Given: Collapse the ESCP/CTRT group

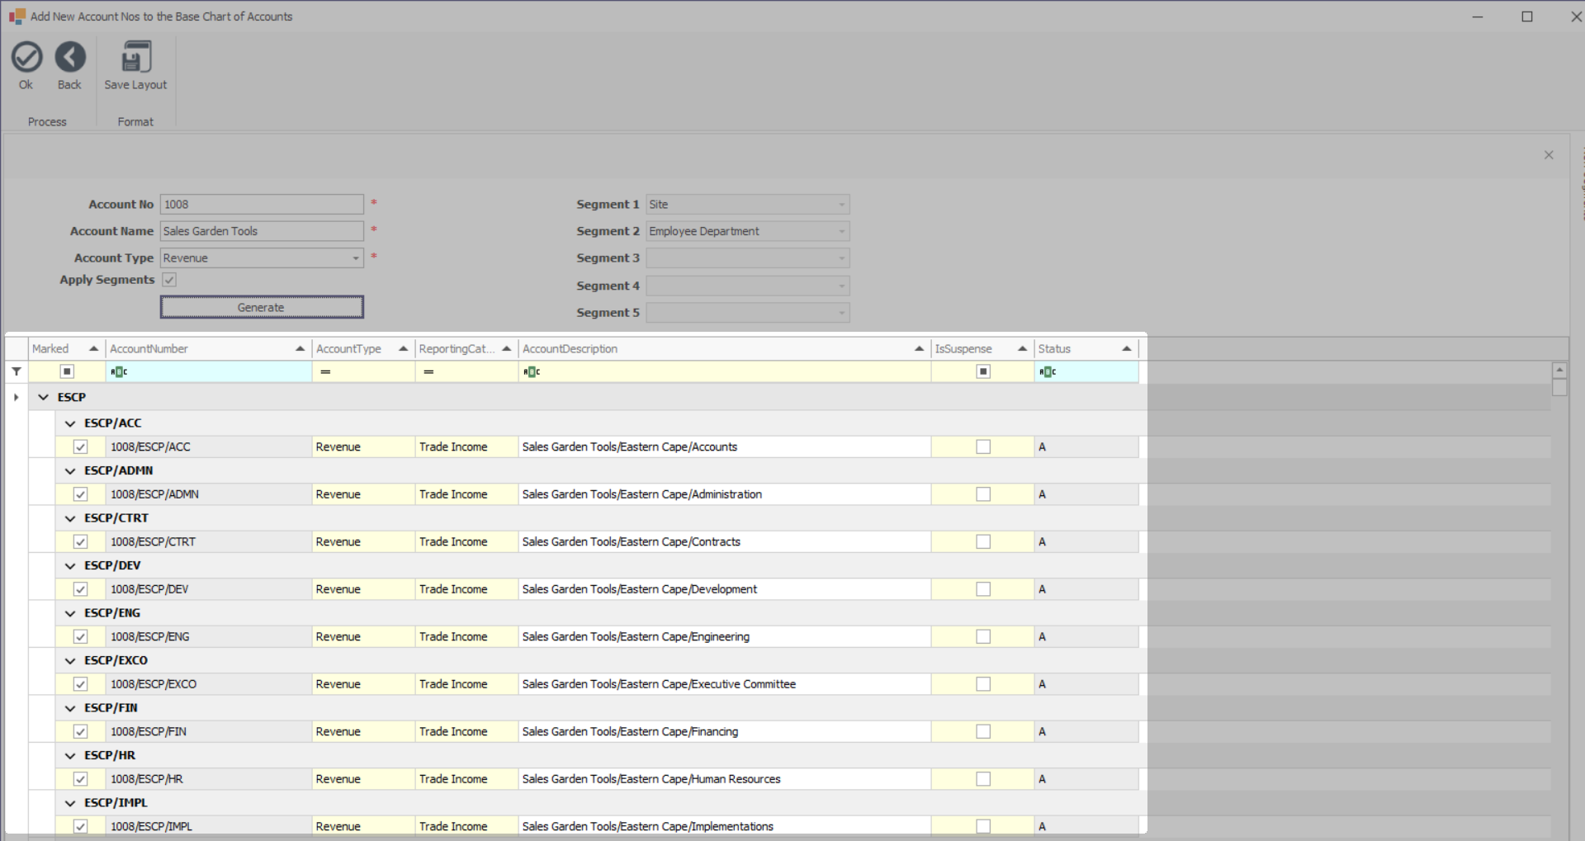Looking at the screenshot, I should [x=70, y=518].
